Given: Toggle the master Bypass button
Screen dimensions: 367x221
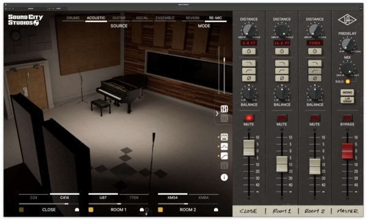Looking at the screenshot, I should [x=347, y=118].
